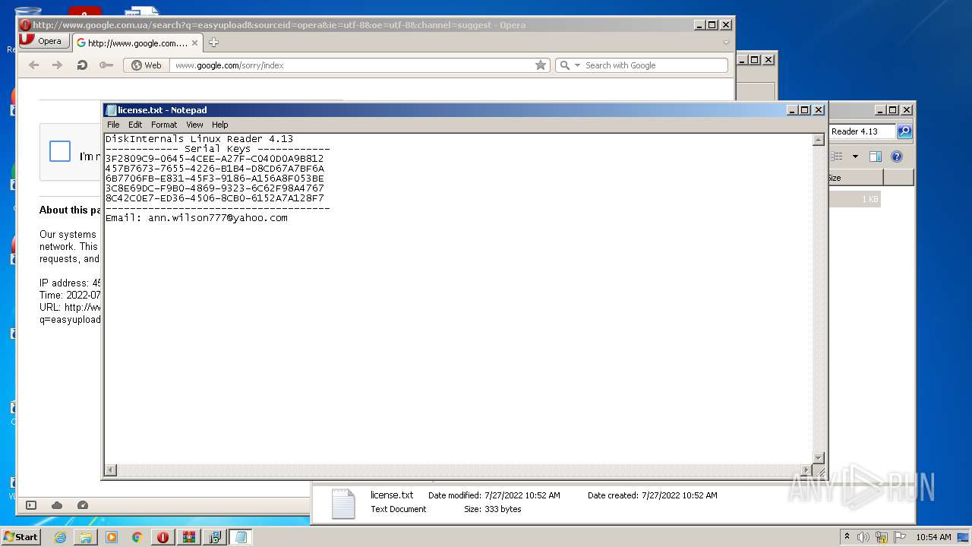Go forward in Opera
972x547 pixels.
(57, 65)
